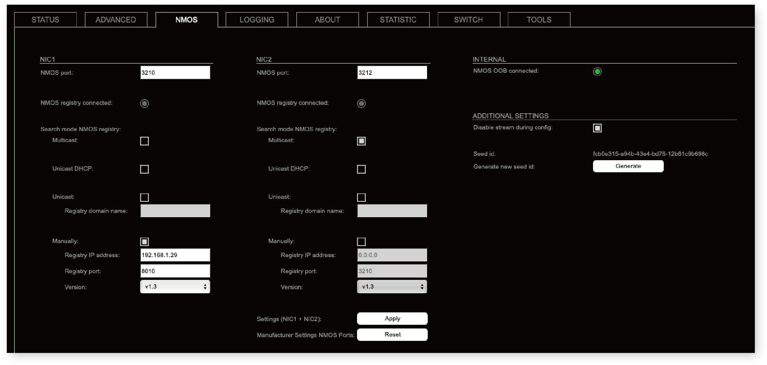
Task: Click NIC2 Registry port field
Action: click(x=392, y=271)
